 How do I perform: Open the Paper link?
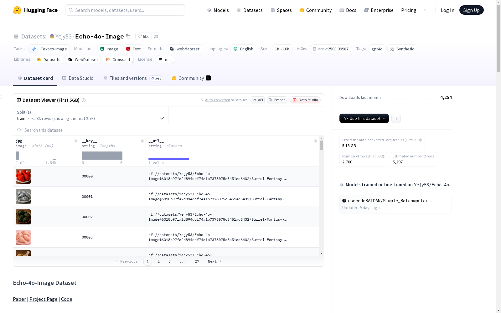19,299
